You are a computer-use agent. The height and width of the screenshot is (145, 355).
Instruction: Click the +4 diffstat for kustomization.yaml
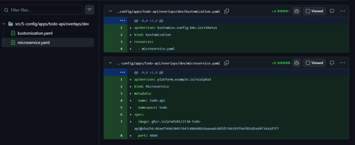281,11
